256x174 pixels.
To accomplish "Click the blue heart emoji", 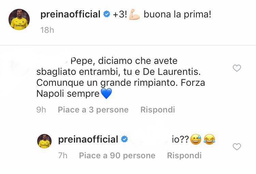I will tap(106, 93).
